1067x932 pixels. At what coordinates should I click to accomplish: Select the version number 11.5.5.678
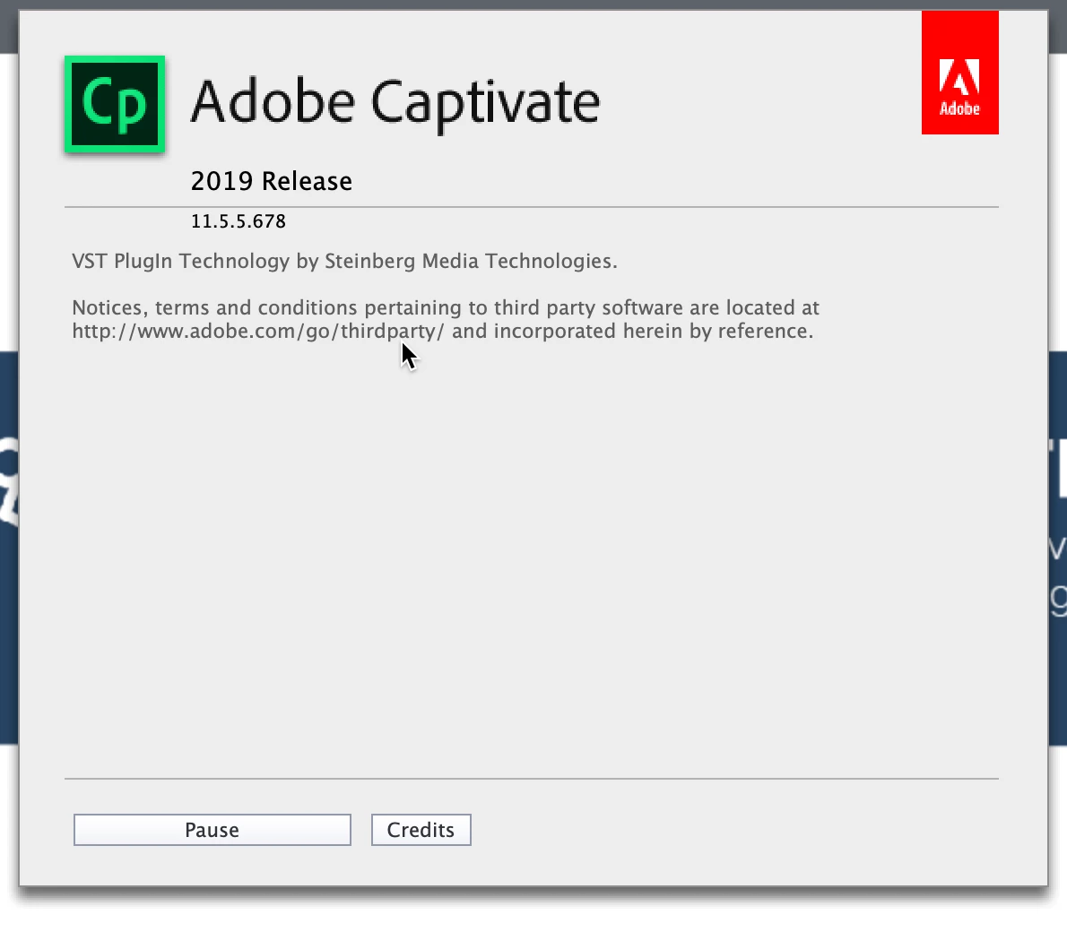click(x=239, y=221)
